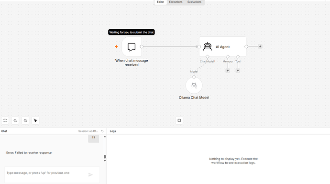The image size is (330, 184).
Task: Select the chat trigger node icon
Action: click(132, 47)
